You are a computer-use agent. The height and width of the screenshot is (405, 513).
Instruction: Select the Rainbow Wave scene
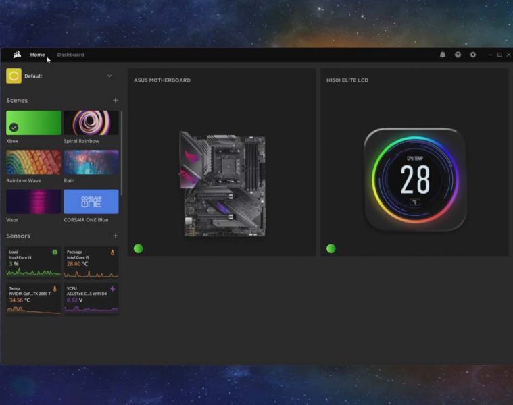[x=33, y=162]
